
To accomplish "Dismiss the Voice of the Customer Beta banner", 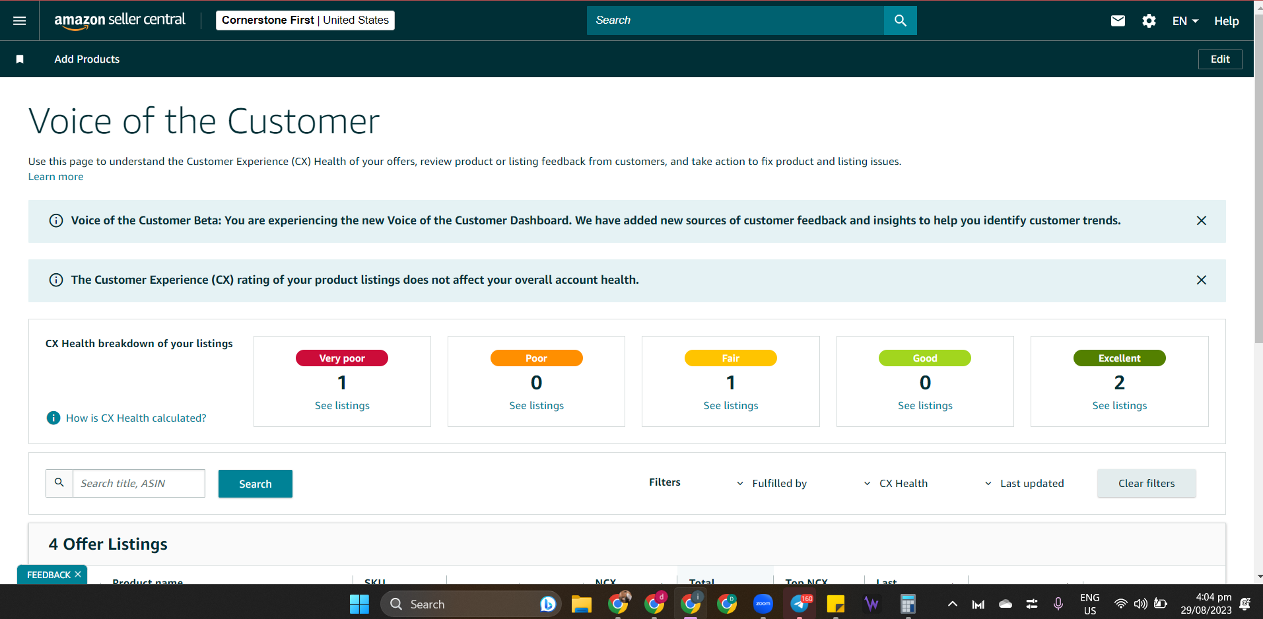I will tap(1202, 220).
